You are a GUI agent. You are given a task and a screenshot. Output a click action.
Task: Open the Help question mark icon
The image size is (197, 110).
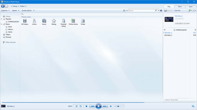(161, 10)
